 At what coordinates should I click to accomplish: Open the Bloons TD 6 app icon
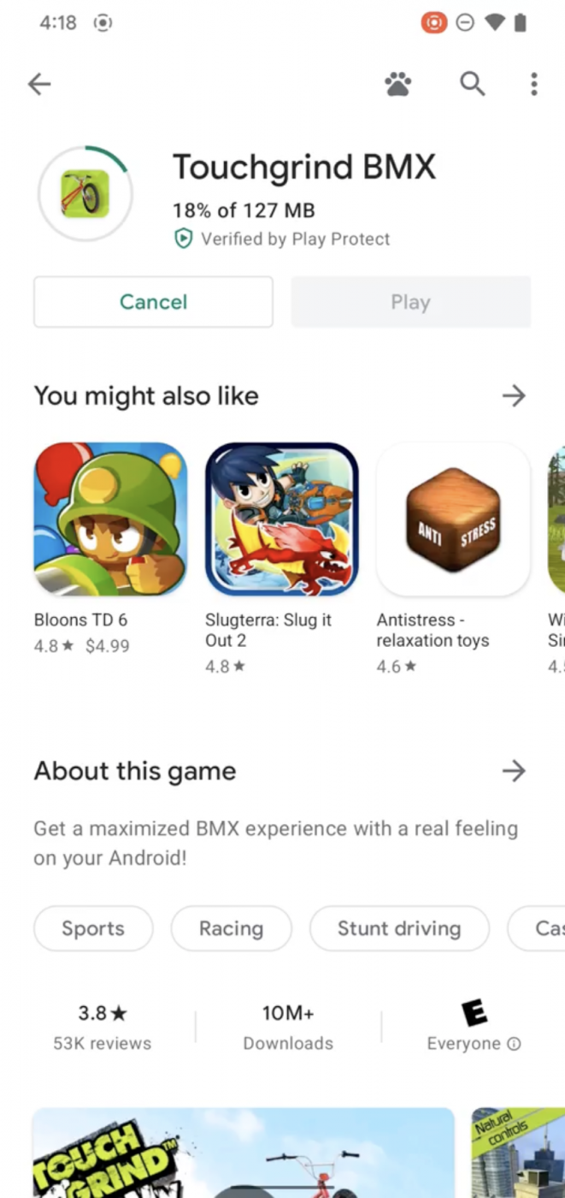tap(110, 519)
